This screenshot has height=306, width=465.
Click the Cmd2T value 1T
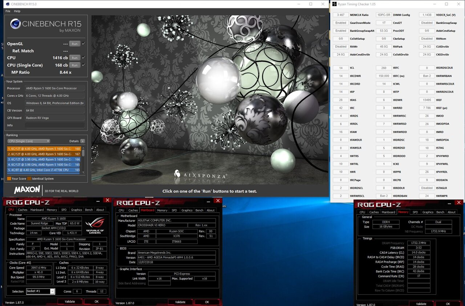click(x=384, y=23)
